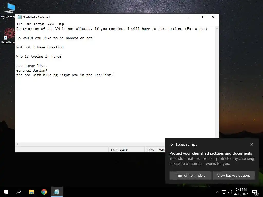This screenshot has width=263, height=197.
Task: Open taskbar search magnifier
Action: point(18,192)
